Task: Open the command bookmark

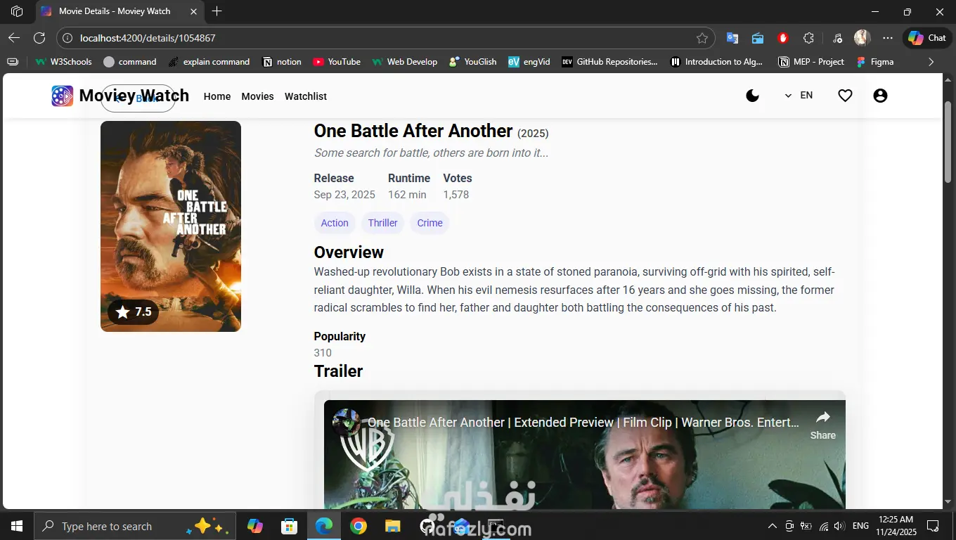Action: 130,62
